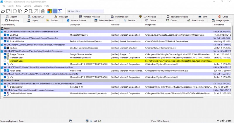Click the registry icon beside HKCU Run key
Viewport: 234px width, 123px height.
(2, 32)
